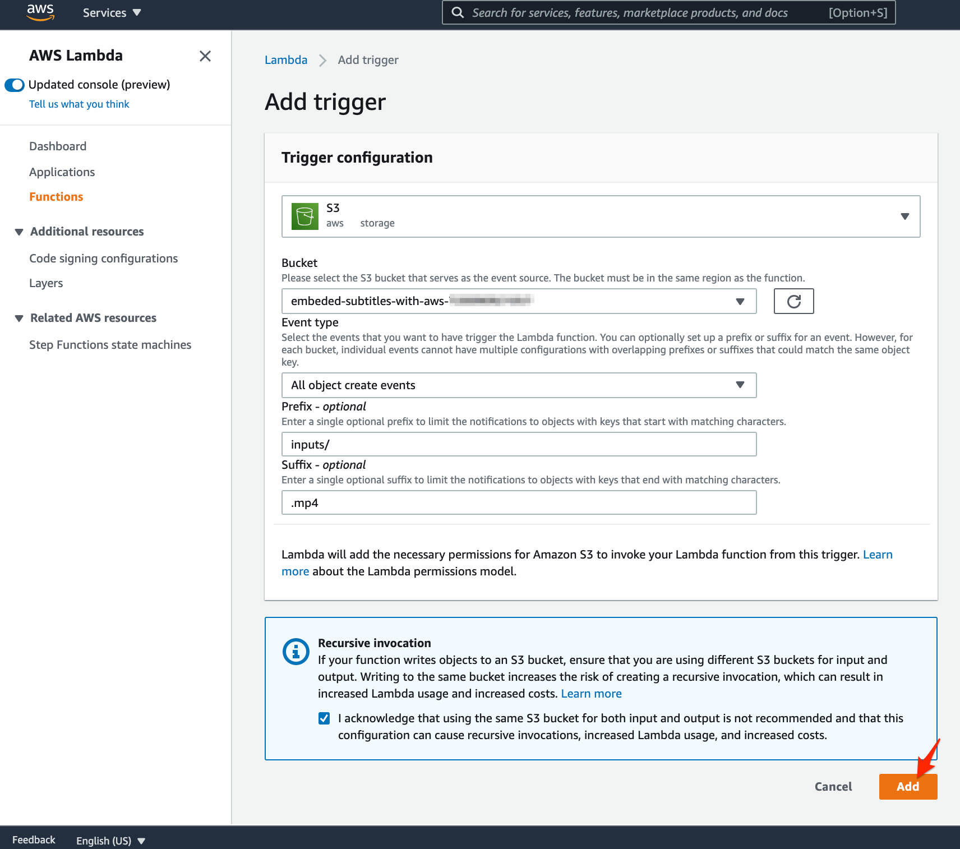
Task: Click the Add trigger page title
Action: 325,102
